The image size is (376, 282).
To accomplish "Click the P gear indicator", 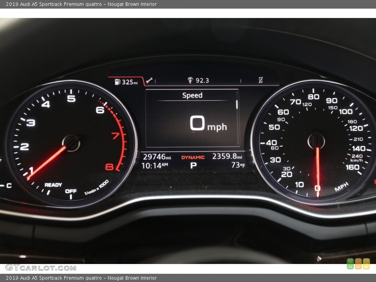I will coord(193,165).
